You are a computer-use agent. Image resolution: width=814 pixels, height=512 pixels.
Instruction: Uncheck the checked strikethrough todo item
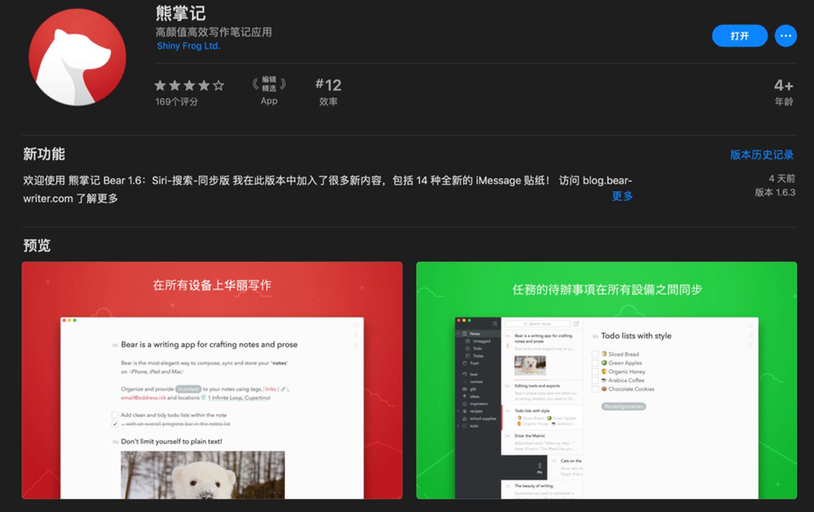115,424
